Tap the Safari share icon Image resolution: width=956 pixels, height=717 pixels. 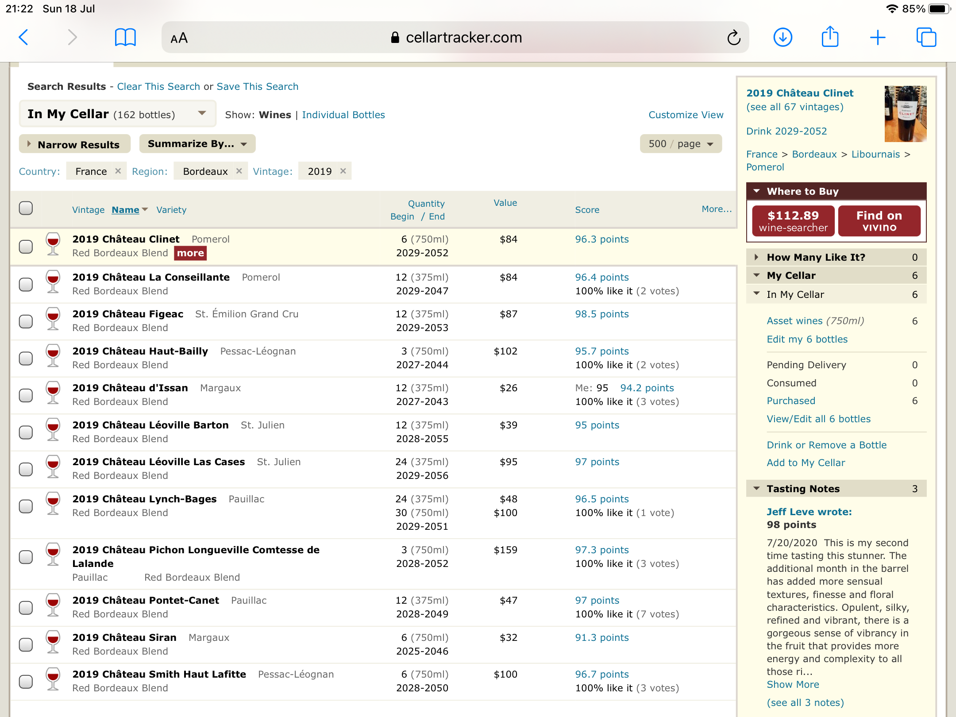pyautogui.click(x=830, y=37)
